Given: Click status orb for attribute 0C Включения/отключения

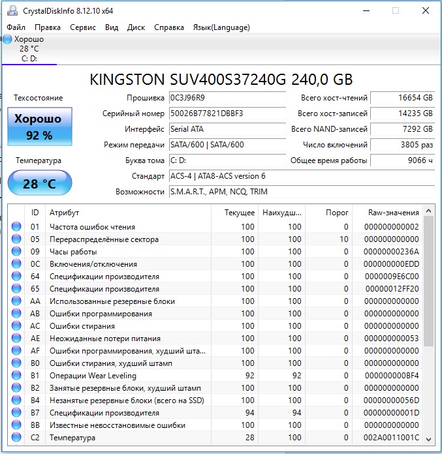Looking at the screenshot, I should tap(16, 264).
